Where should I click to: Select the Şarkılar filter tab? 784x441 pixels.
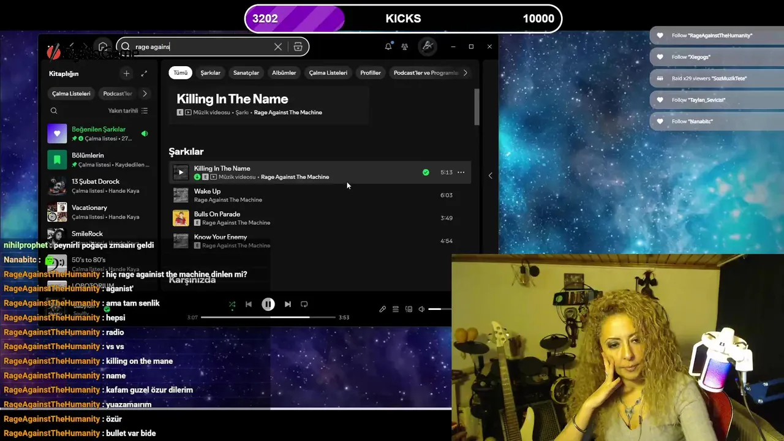[211, 73]
